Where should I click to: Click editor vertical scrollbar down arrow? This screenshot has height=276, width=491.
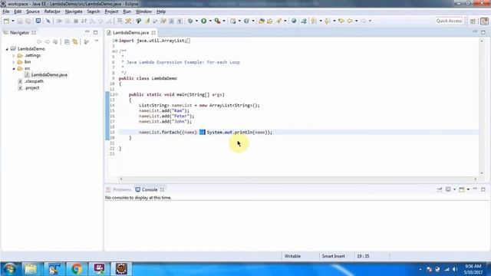(x=482, y=173)
